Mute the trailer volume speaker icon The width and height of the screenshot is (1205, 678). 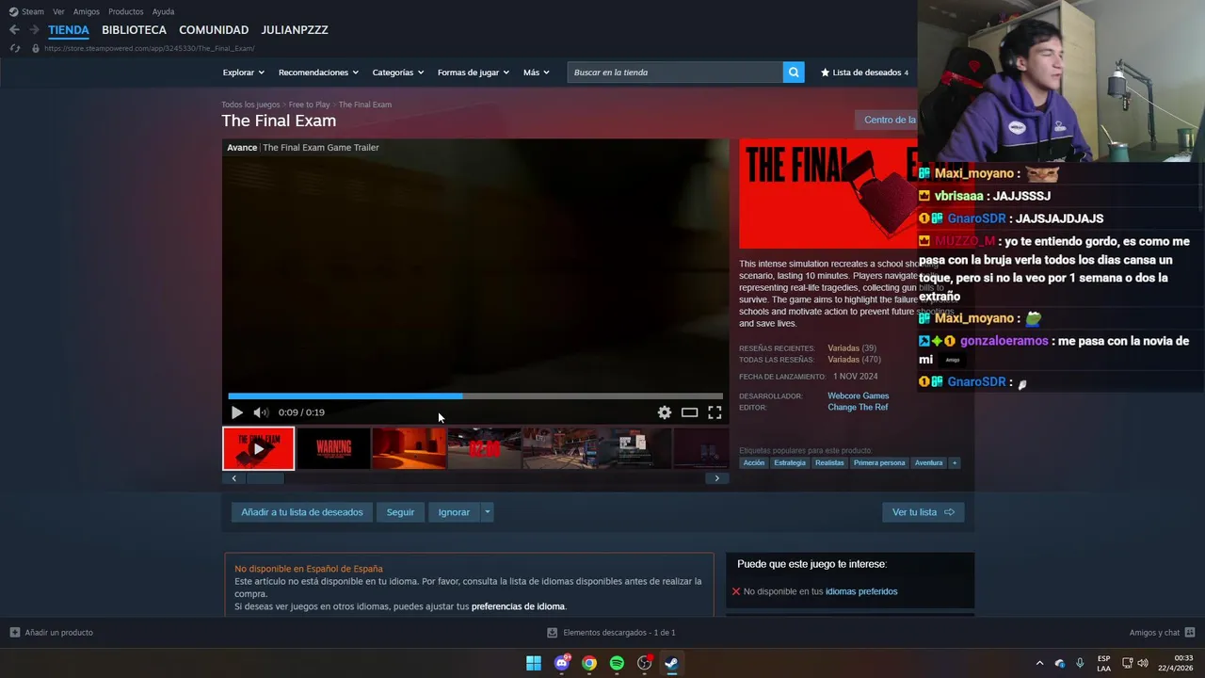[261, 412]
